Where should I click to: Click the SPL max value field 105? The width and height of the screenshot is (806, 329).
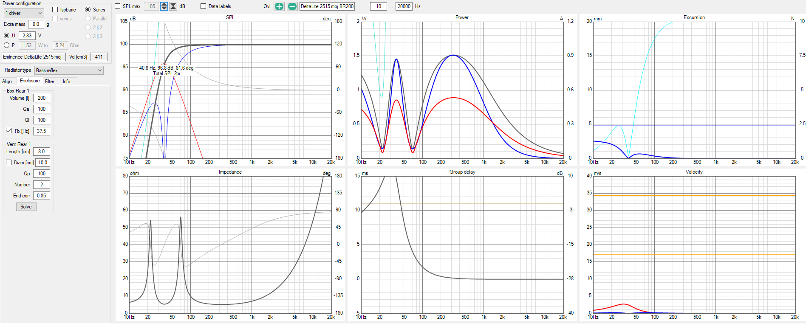coord(151,6)
